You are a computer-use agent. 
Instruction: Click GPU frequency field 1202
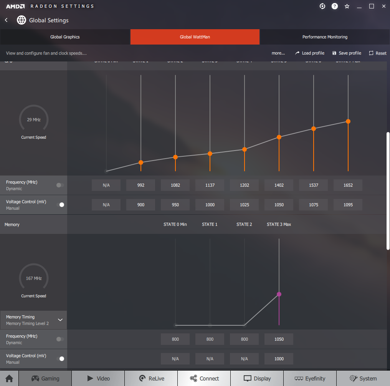245,185
